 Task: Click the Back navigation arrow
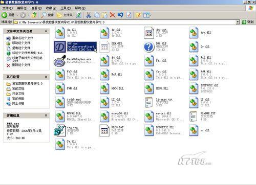pyautogui.click(x=5, y=15)
